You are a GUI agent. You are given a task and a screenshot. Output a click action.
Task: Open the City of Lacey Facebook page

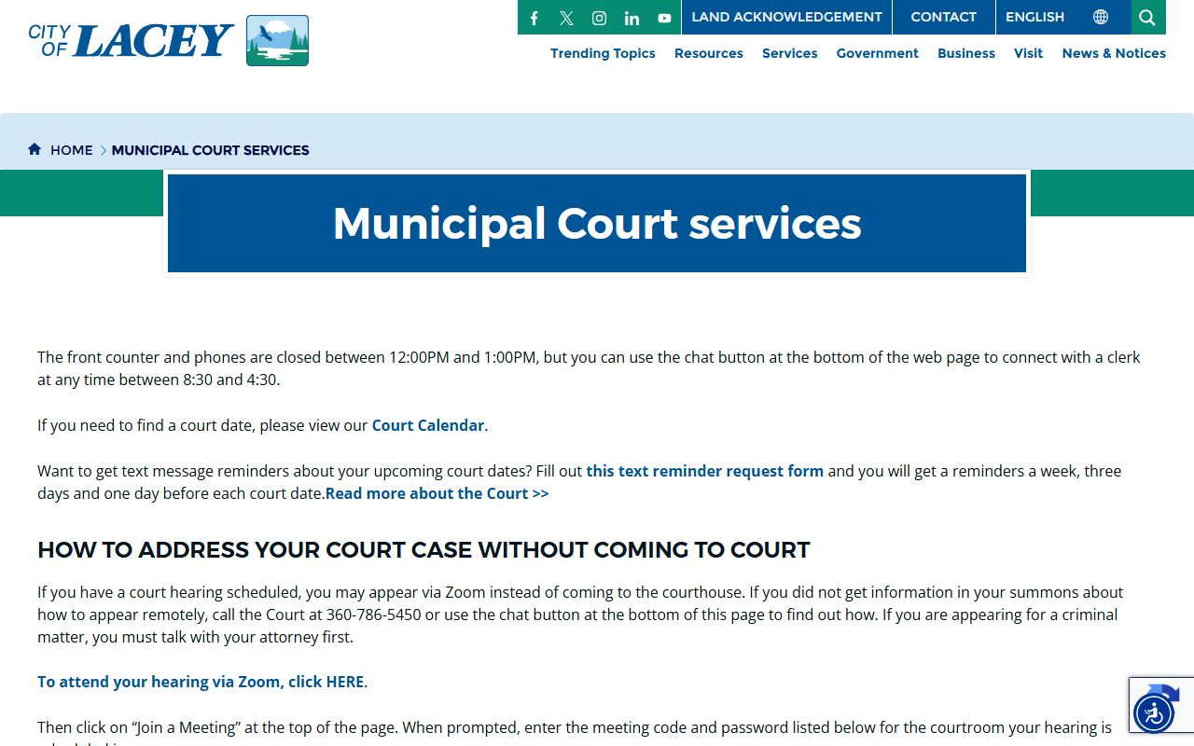[x=535, y=18]
